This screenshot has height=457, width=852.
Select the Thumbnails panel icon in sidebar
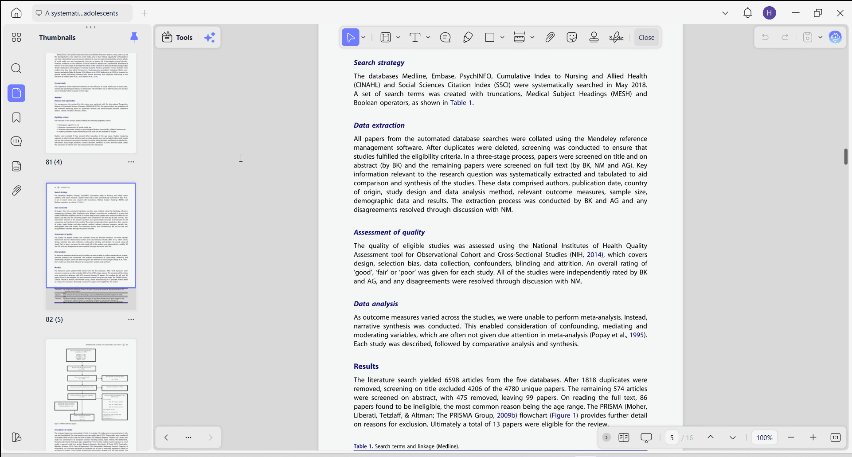click(16, 93)
